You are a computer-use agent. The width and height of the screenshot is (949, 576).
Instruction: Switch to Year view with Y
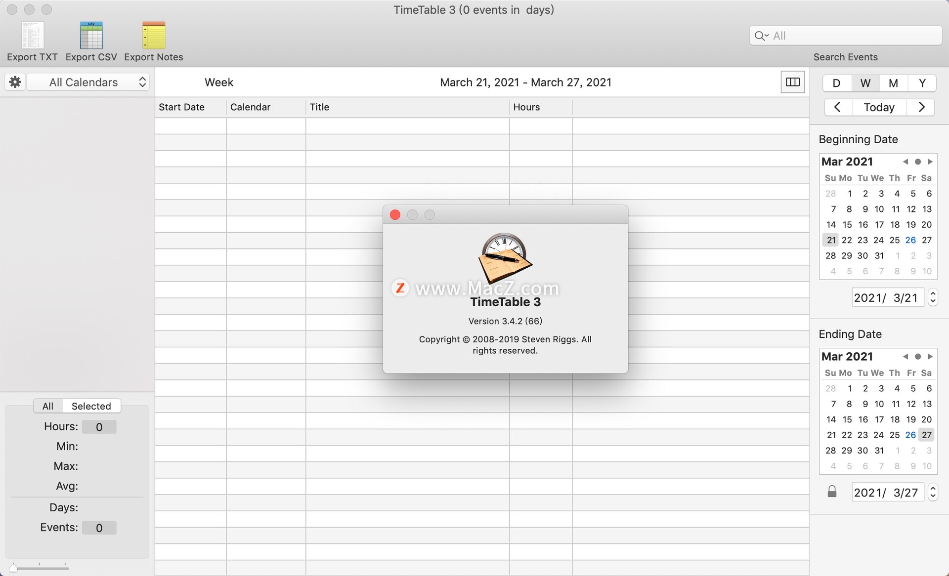point(922,83)
